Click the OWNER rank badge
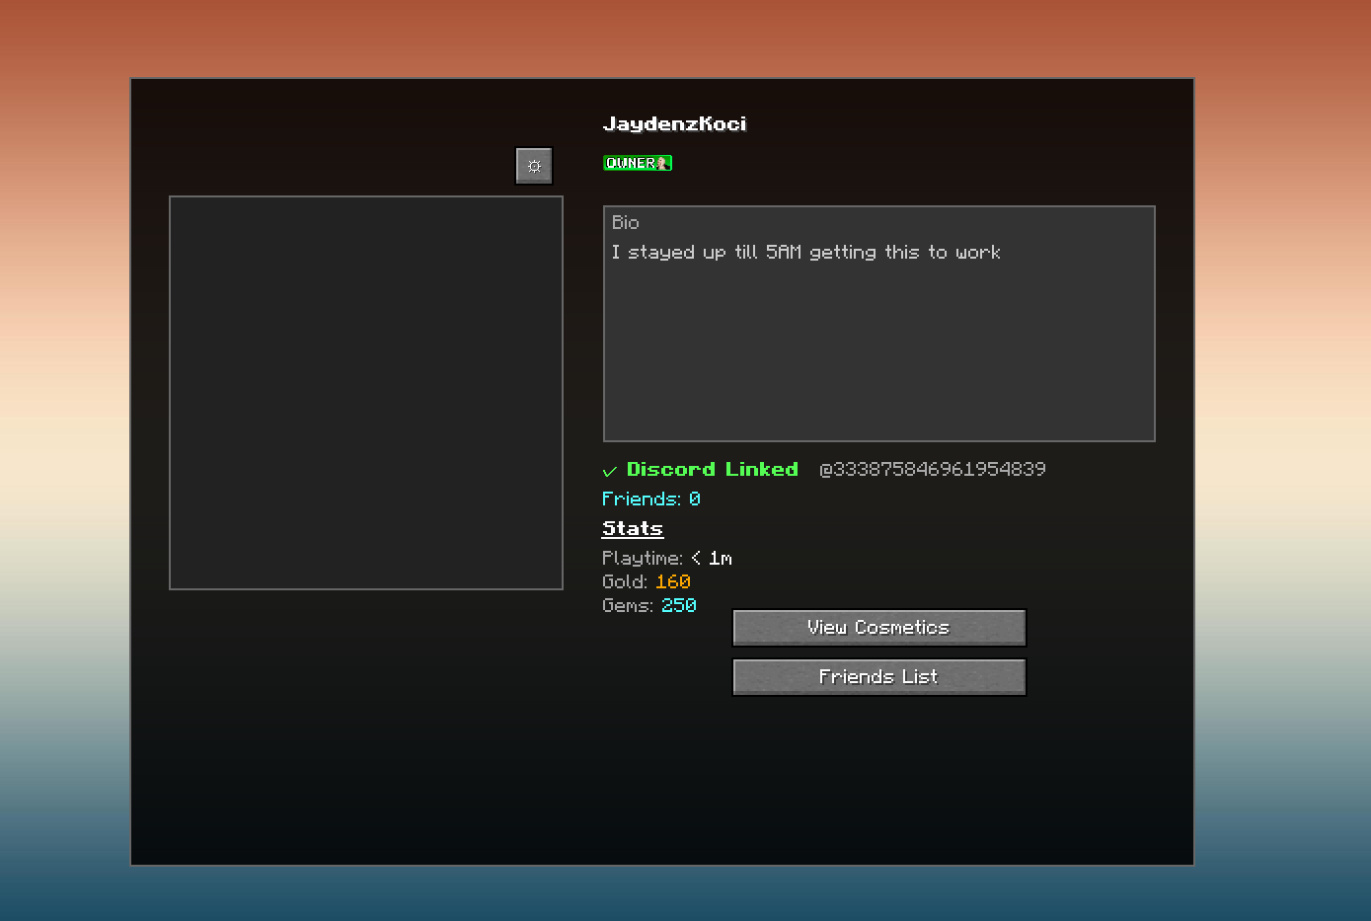 click(x=638, y=163)
